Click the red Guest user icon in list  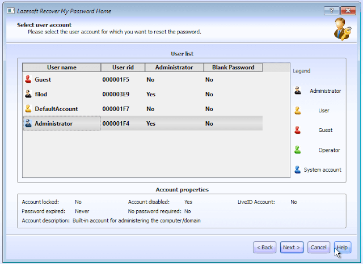click(x=28, y=79)
